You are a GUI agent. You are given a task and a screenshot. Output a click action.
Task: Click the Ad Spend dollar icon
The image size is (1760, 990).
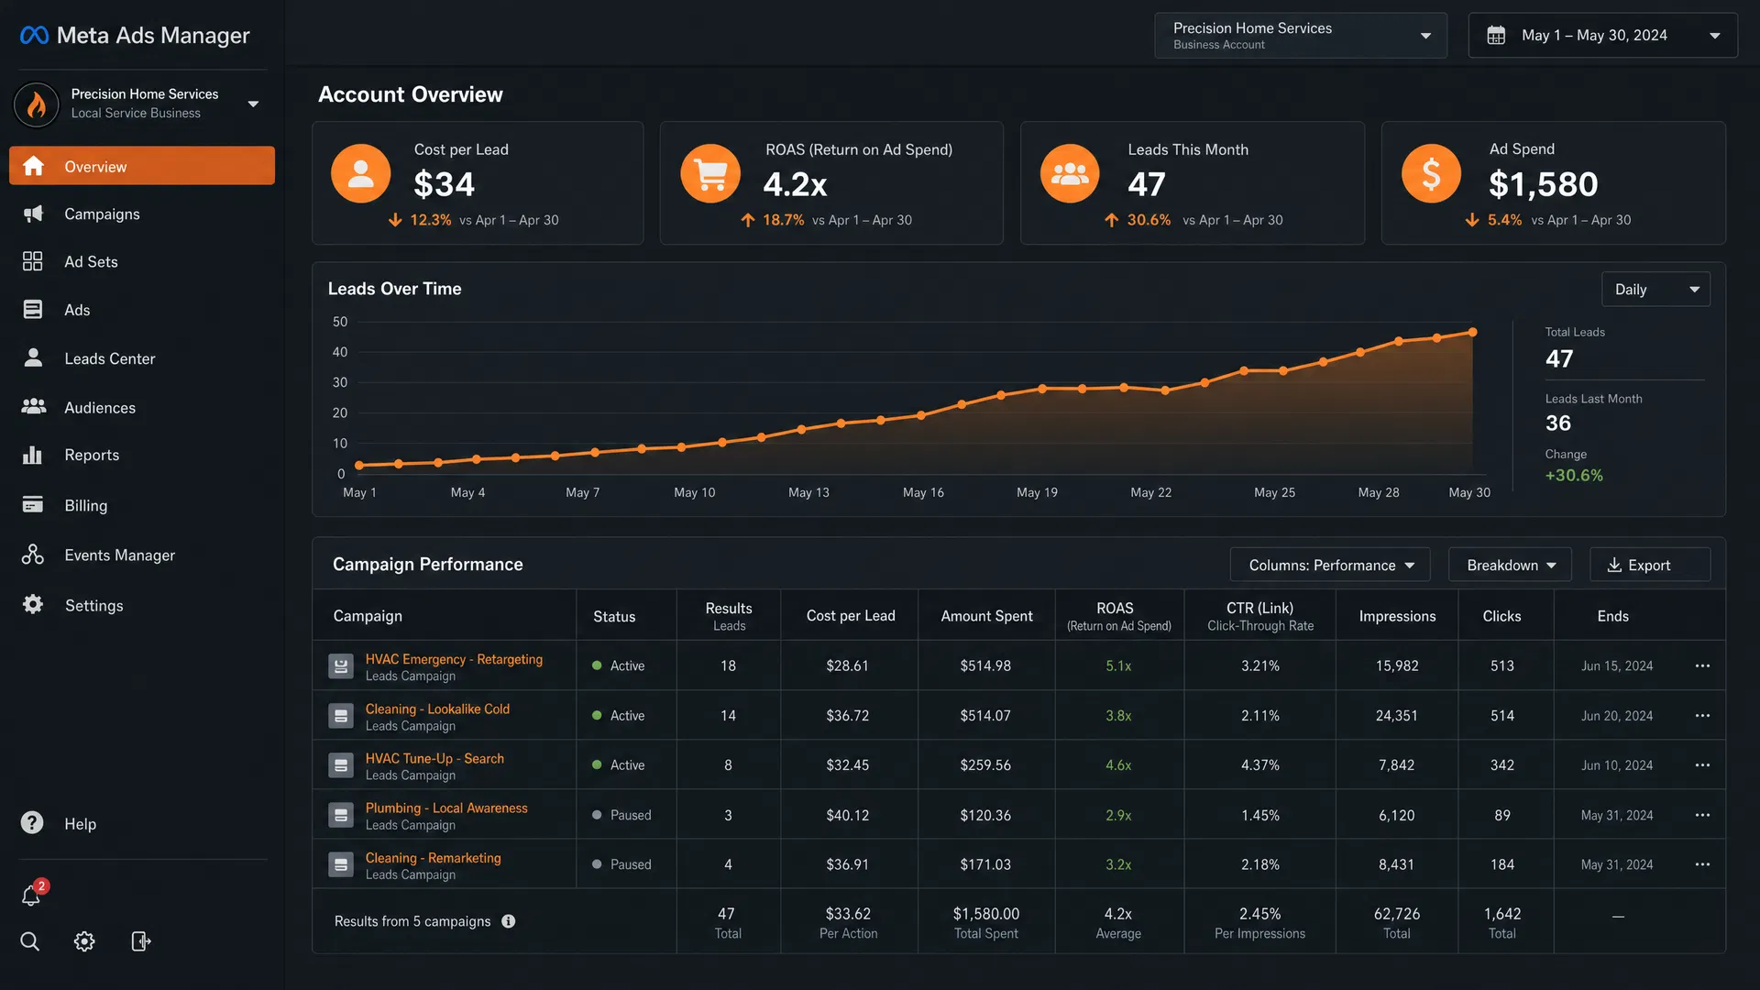point(1431,173)
